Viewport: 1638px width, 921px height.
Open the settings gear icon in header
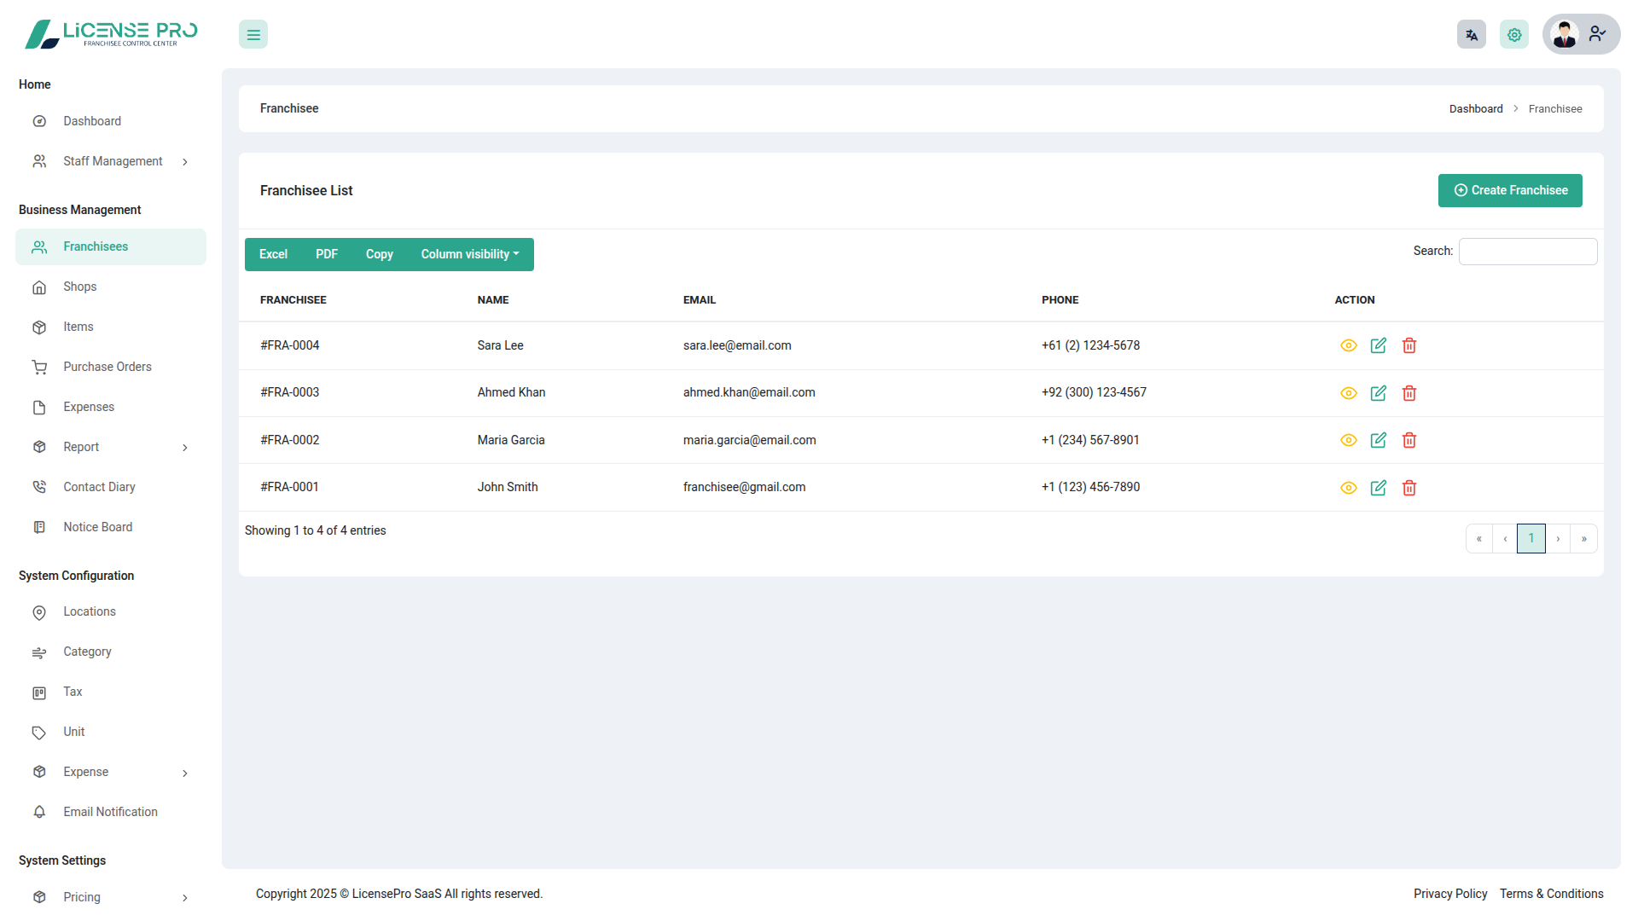click(1514, 35)
